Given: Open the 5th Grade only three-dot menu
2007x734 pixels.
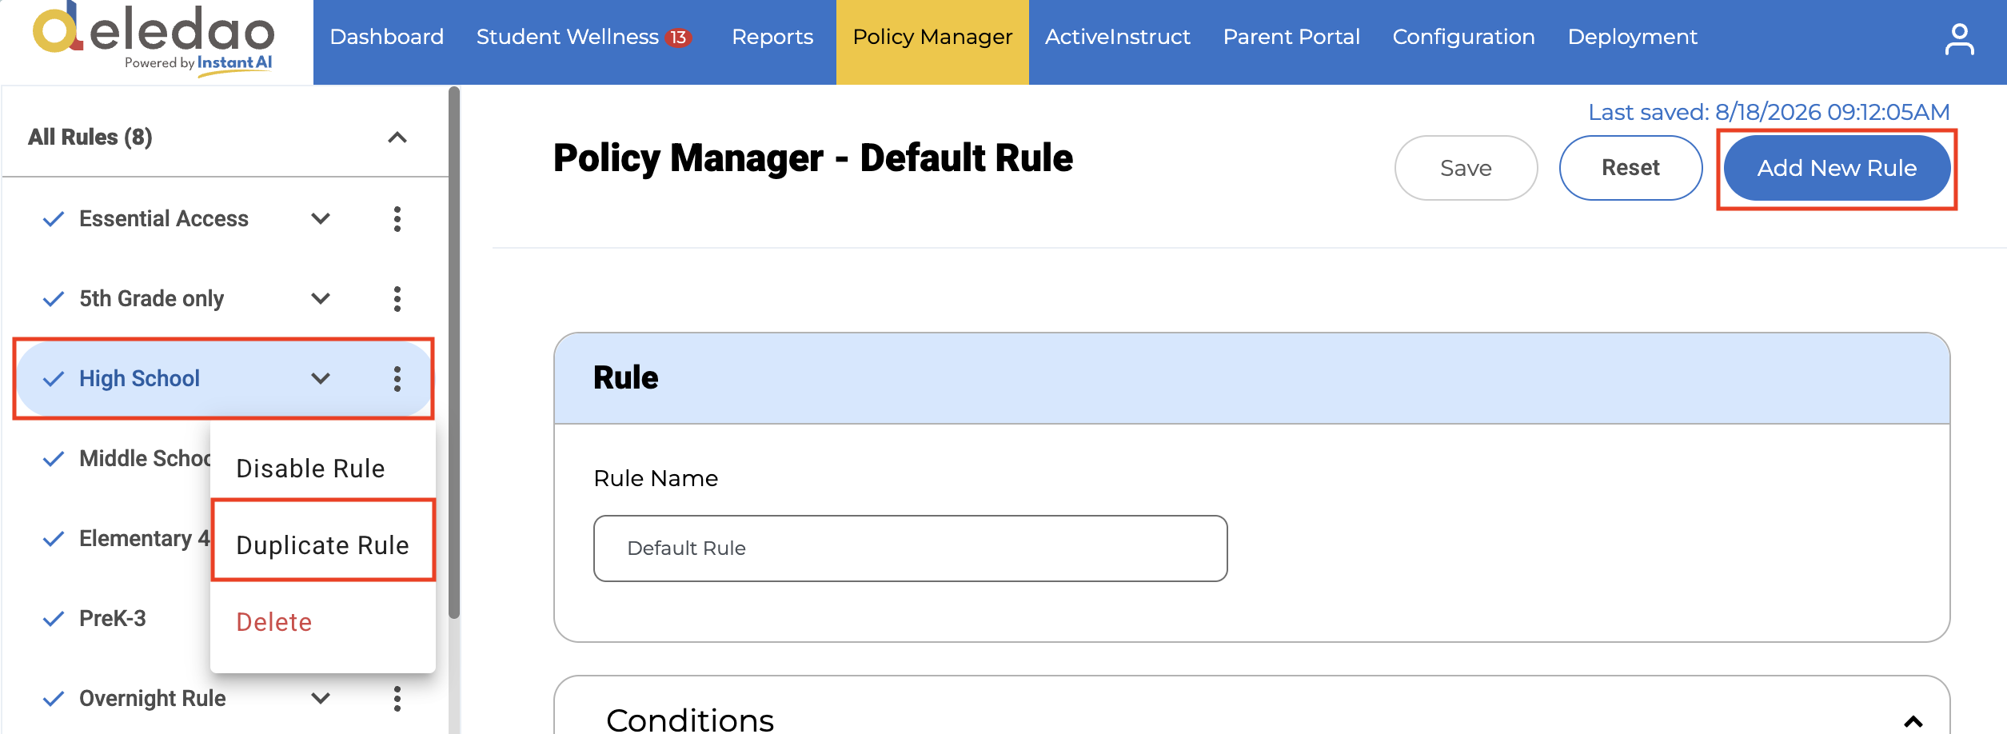Looking at the screenshot, I should click(397, 298).
